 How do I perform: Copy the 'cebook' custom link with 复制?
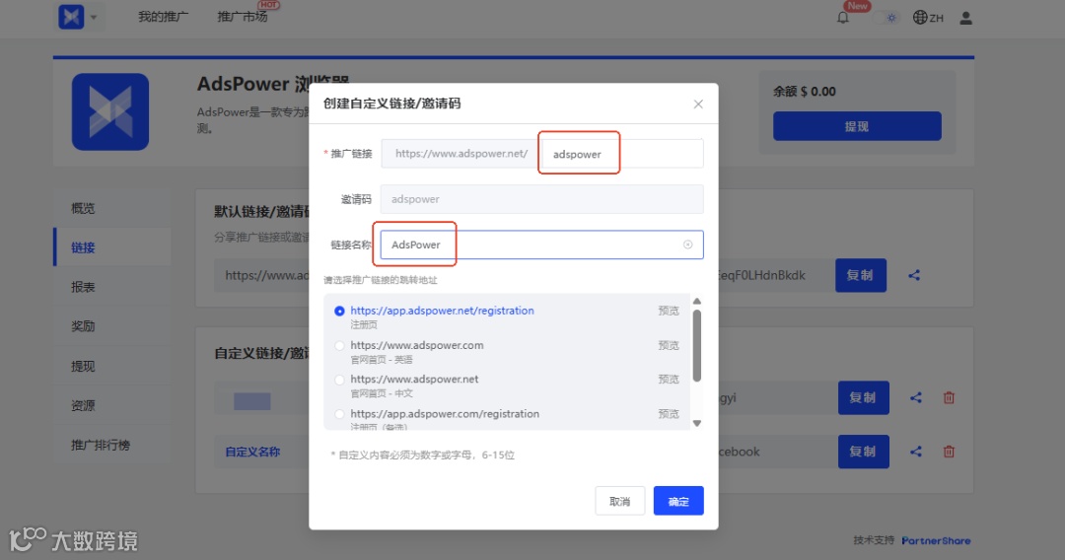point(863,452)
